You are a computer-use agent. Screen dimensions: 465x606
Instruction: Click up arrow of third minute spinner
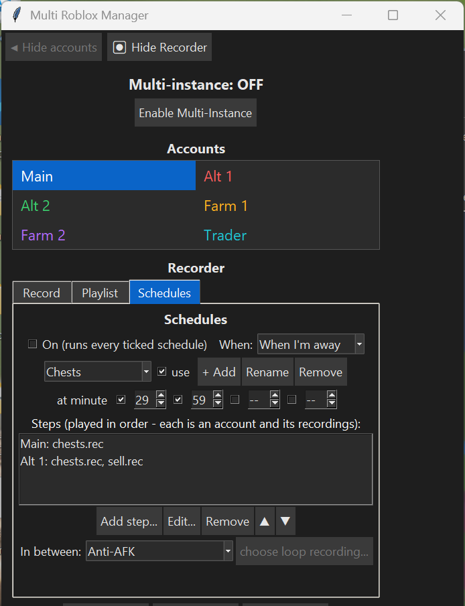coord(275,395)
